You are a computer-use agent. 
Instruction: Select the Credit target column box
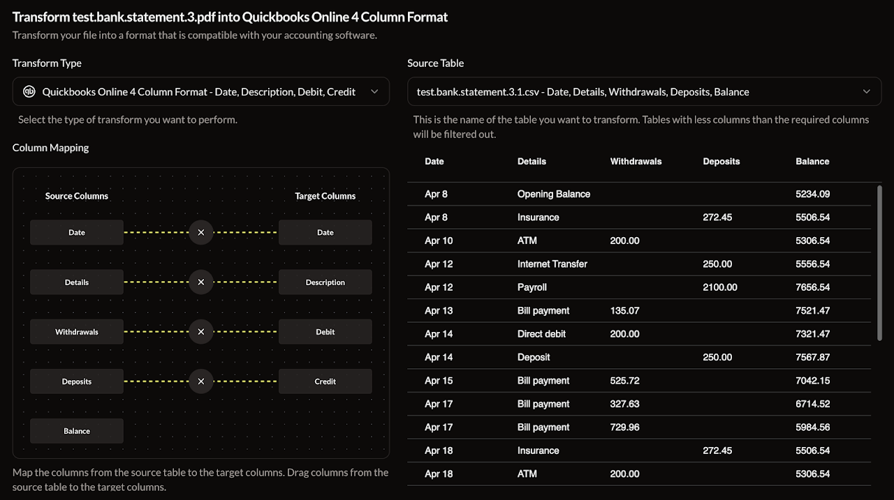(x=325, y=381)
